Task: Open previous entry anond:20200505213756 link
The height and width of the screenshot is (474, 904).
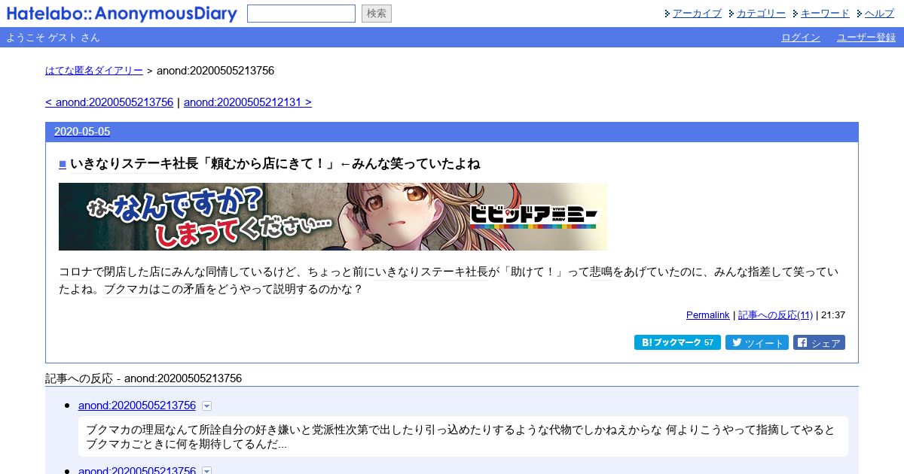Action: (109, 102)
